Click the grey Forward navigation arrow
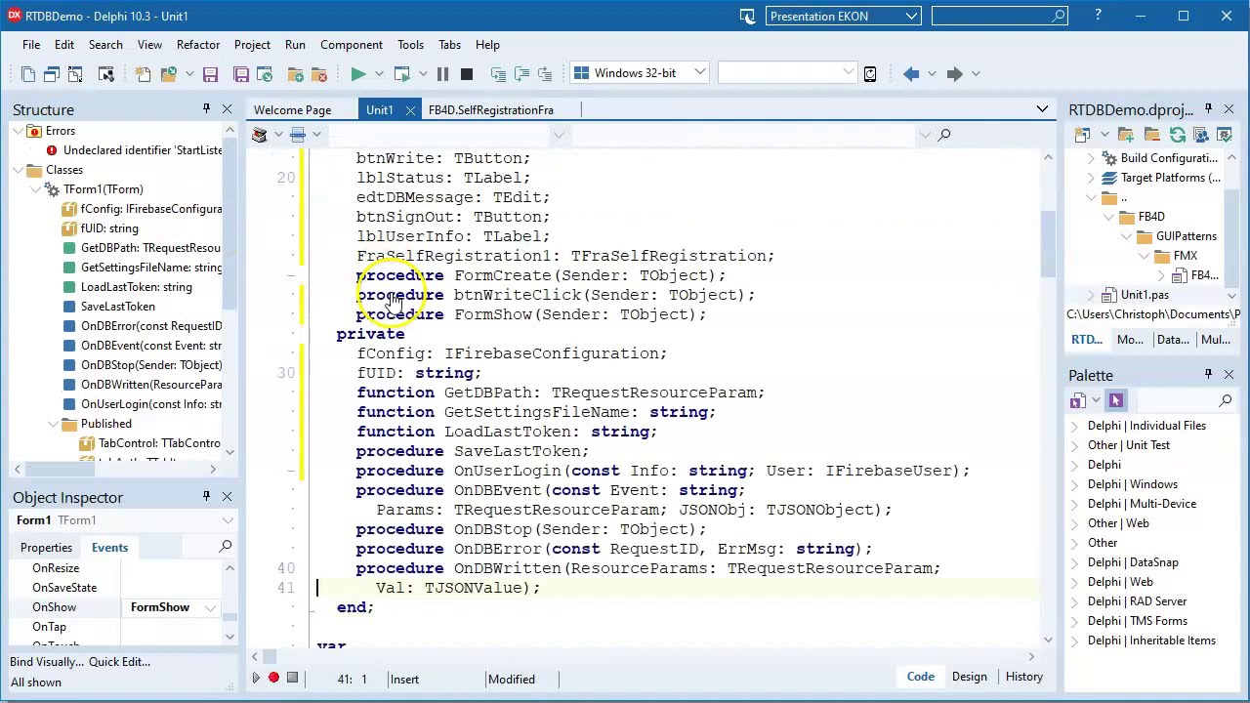 954,73
